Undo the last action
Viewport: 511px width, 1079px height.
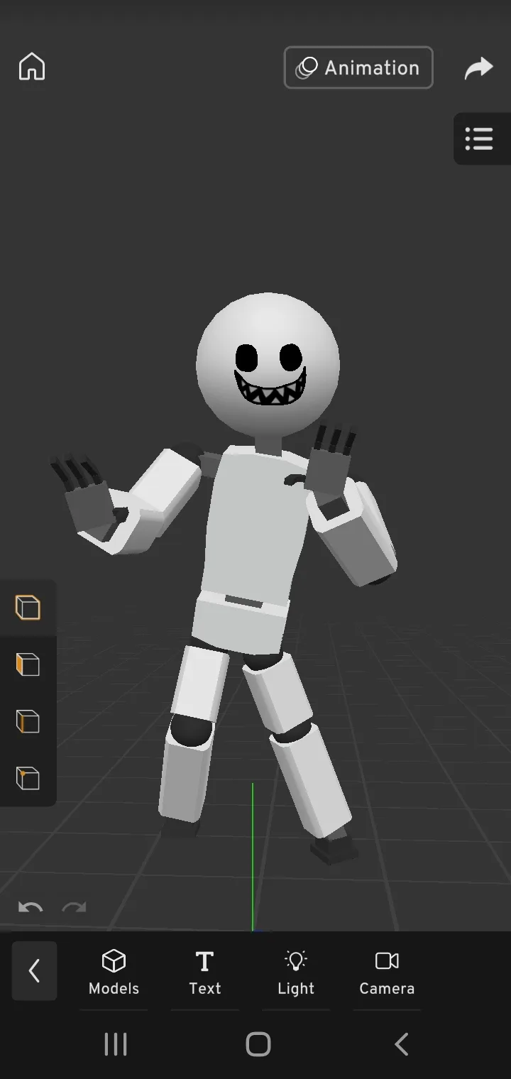click(x=31, y=907)
